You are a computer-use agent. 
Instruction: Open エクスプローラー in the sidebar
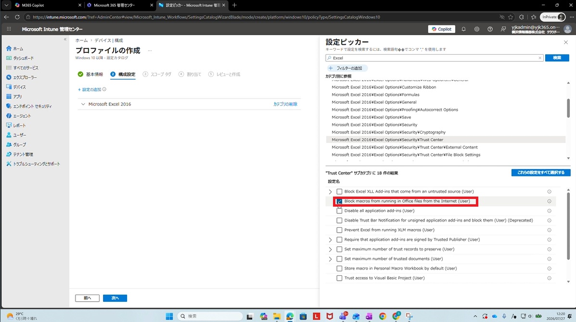[25, 77]
